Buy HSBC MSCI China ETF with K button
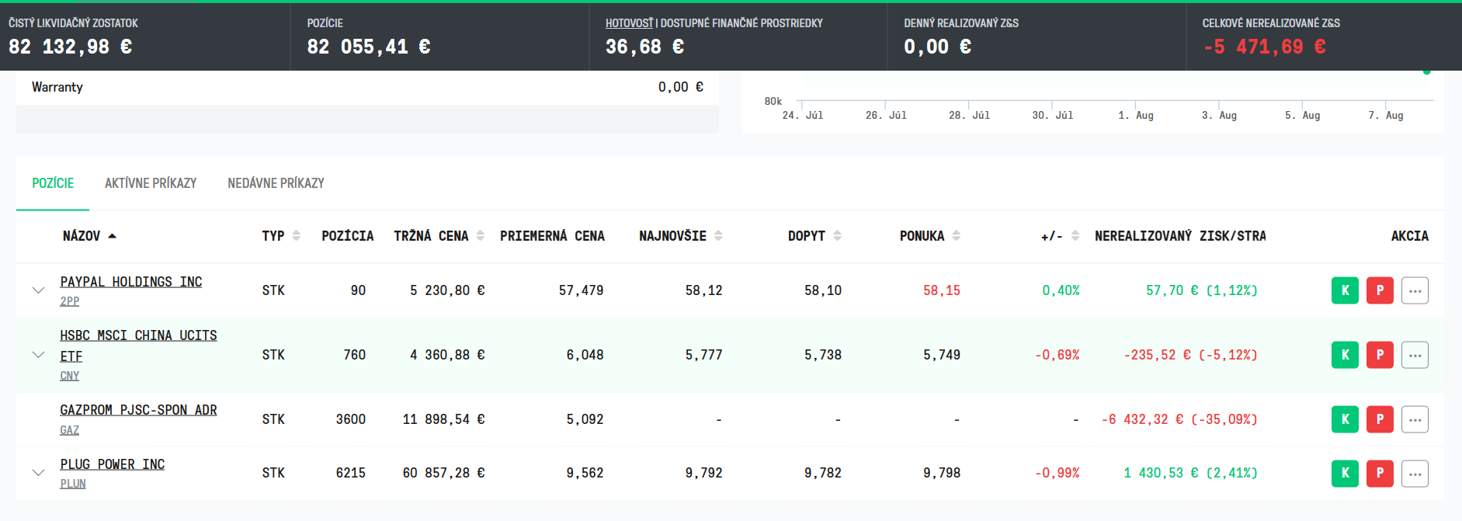The height and width of the screenshot is (521, 1462). tap(1345, 355)
